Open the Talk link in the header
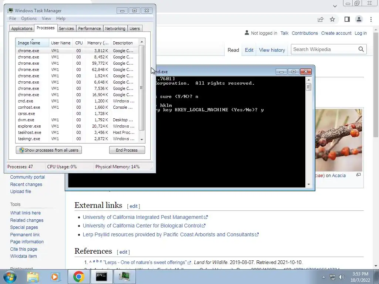 284,33
